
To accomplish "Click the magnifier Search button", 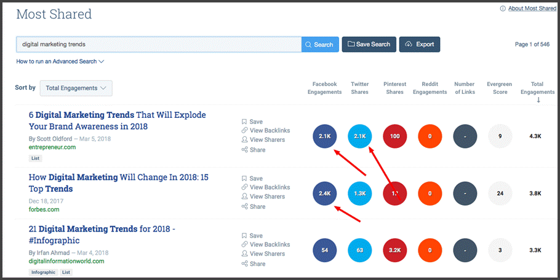I will pos(319,44).
